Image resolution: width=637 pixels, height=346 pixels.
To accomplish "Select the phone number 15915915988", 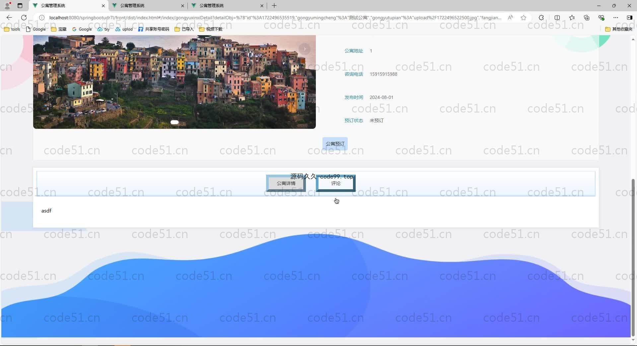I will click(x=383, y=74).
